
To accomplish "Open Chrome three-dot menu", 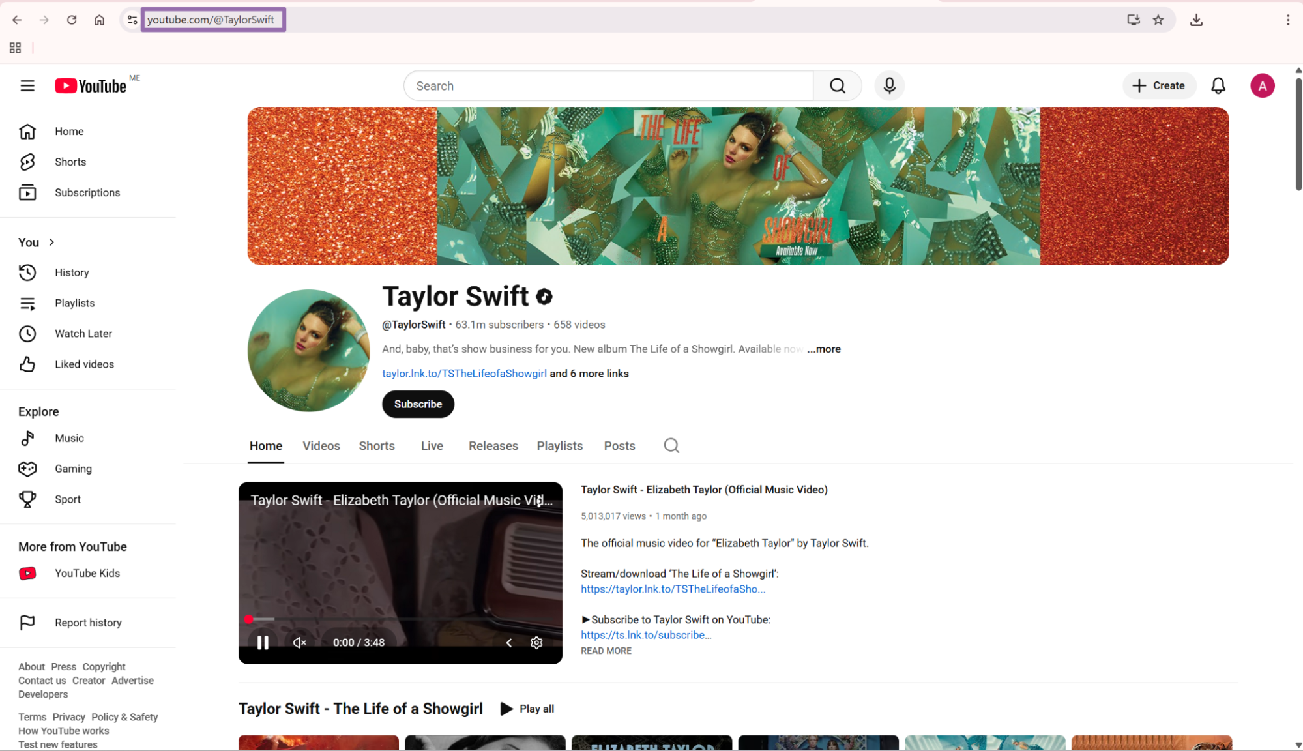I will (1287, 20).
